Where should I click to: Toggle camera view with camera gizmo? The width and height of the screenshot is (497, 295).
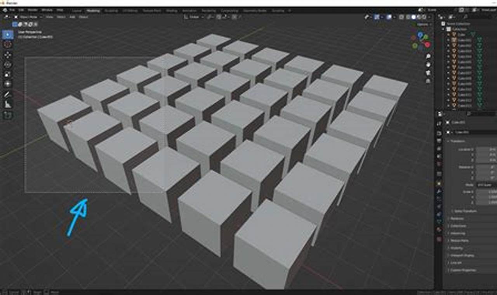[428, 73]
